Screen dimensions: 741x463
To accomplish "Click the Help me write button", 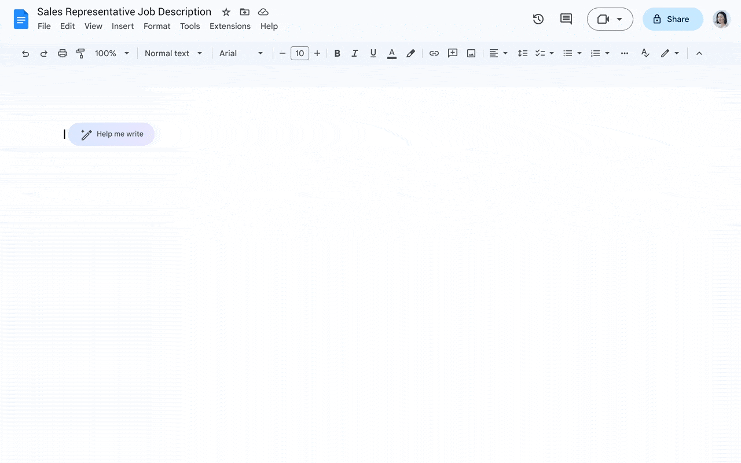I will pos(111,134).
